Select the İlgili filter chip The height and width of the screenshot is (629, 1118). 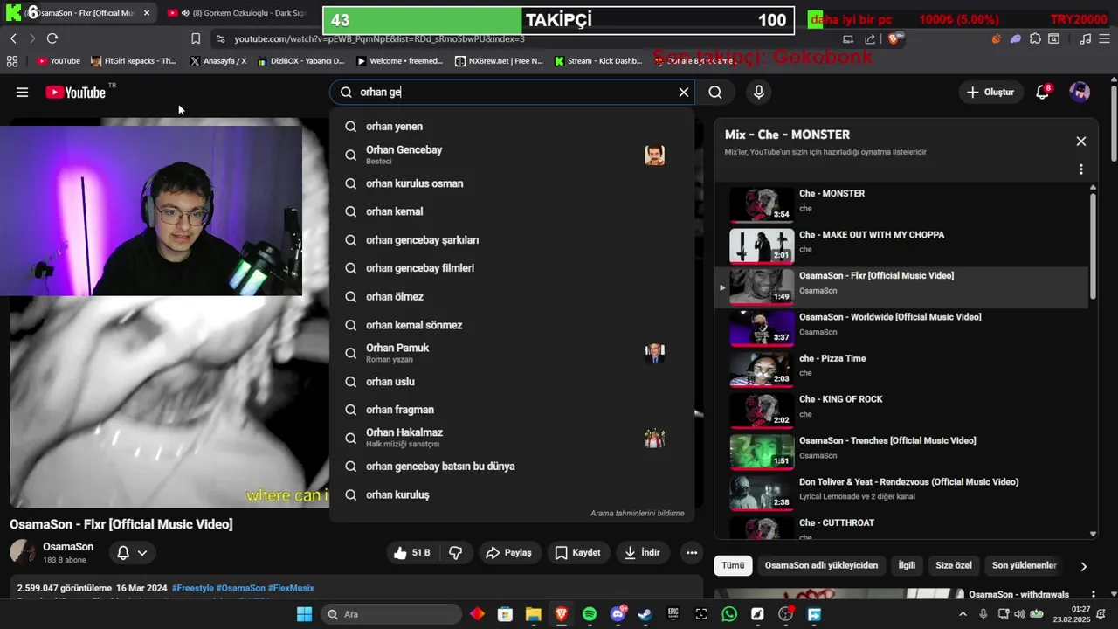pos(907,565)
